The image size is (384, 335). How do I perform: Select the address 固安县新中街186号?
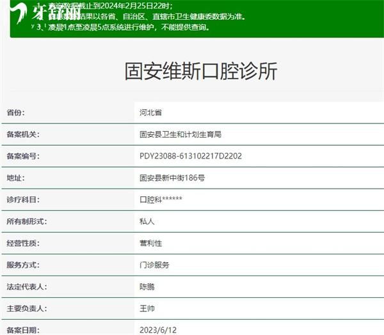coord(172,178)
